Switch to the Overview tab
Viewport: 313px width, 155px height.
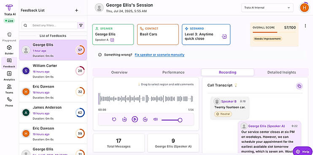click(119, 72)
